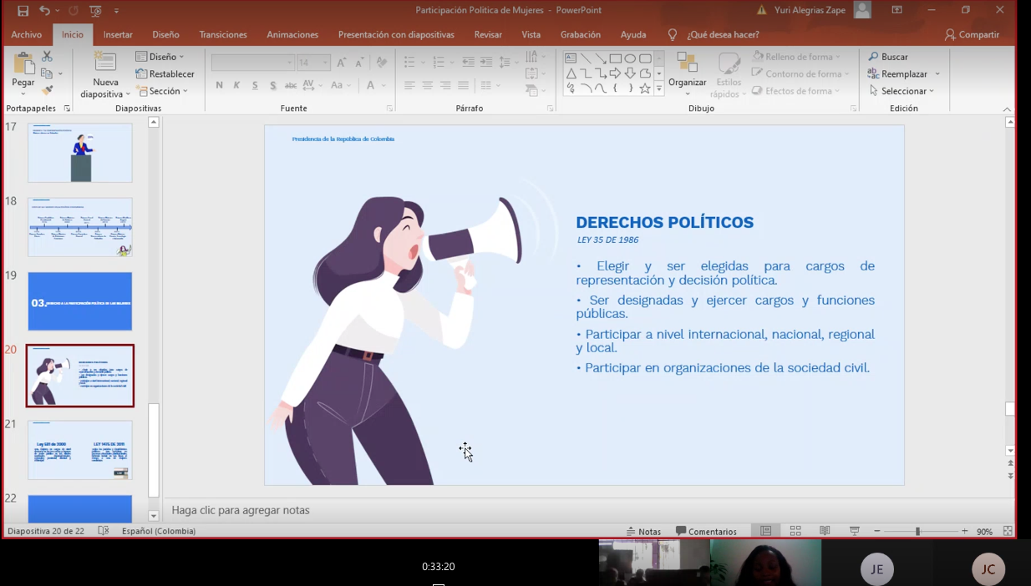The image size is (1031, 586).
Task: Open Reading view from status bar
Action: (825, 531)
